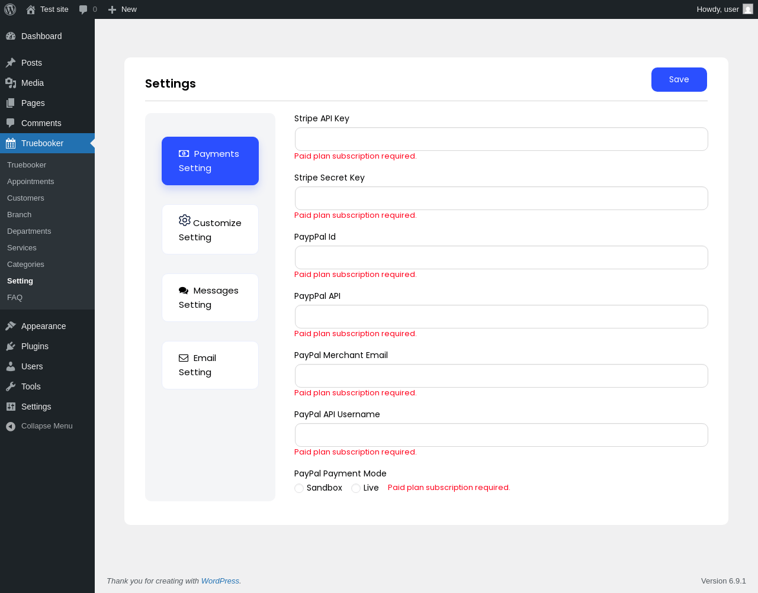Screen dimensions: 758x593
Task: Click the WordPress logo icon
Action: pos(10,9)
